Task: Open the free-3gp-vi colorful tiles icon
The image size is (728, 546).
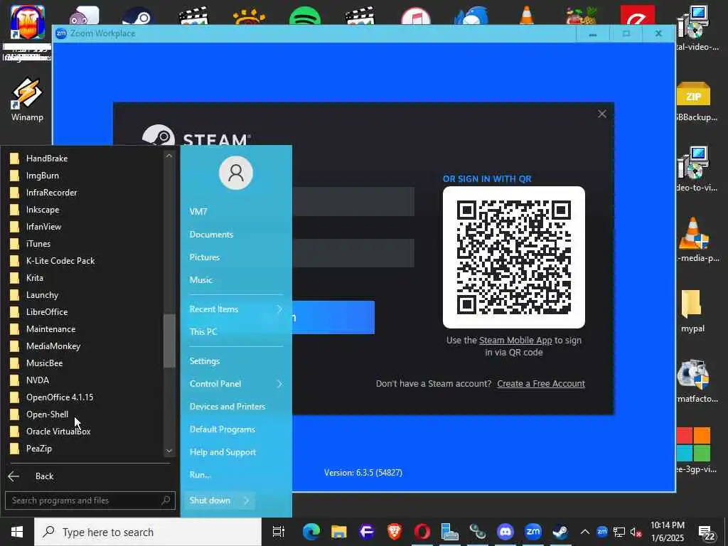Action: click(x=694, y=449)
